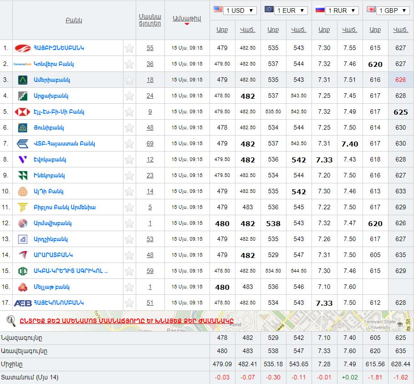
Task: Sort table by the Բանկ column header
Action: point(74,20)
